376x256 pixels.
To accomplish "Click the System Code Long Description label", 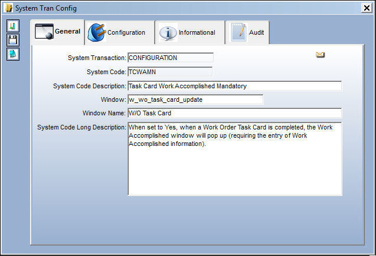I will click(x=81, y=127).
